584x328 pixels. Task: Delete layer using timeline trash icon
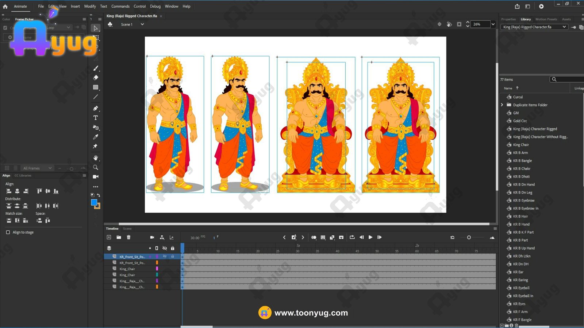[x=128, y=237]
